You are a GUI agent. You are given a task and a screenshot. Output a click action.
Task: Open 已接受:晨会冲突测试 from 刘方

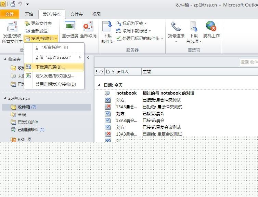coord(176,100)
